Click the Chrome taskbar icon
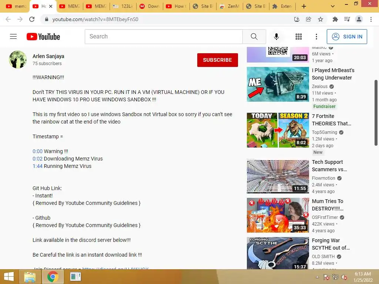The height and width of the screenshot is (284, 379). pos(53,277)
